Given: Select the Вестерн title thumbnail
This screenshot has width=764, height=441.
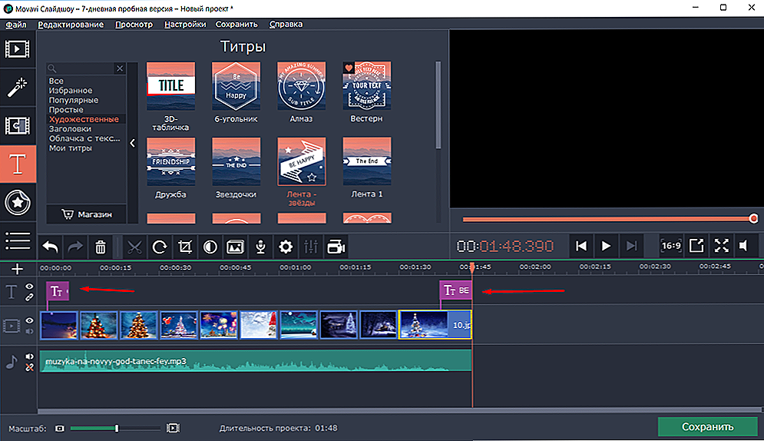Looking at the screenshot, I should pos(367,86).
